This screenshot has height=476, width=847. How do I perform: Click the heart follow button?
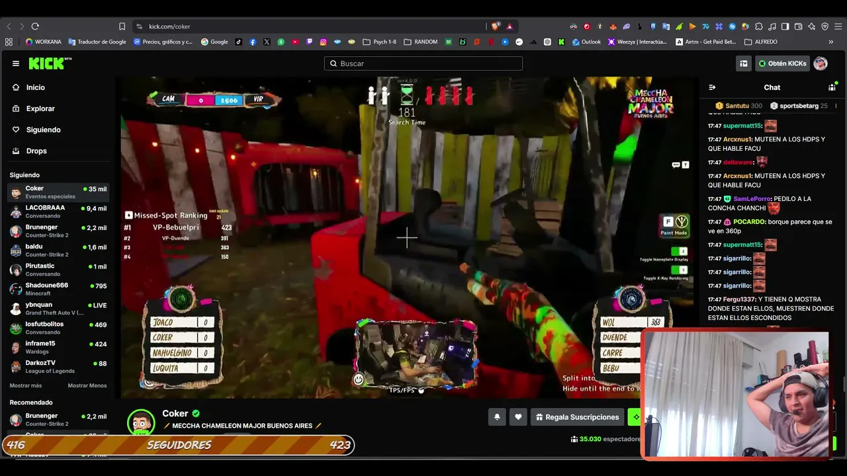coord(518,416)
